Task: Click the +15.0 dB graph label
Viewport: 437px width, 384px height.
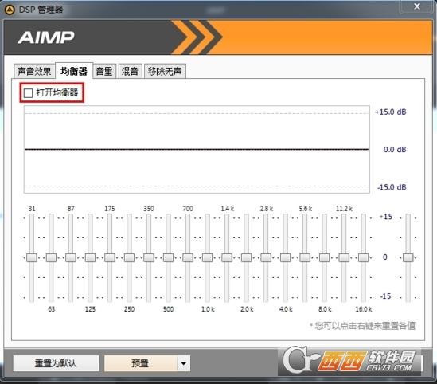Action: (391, 112)
